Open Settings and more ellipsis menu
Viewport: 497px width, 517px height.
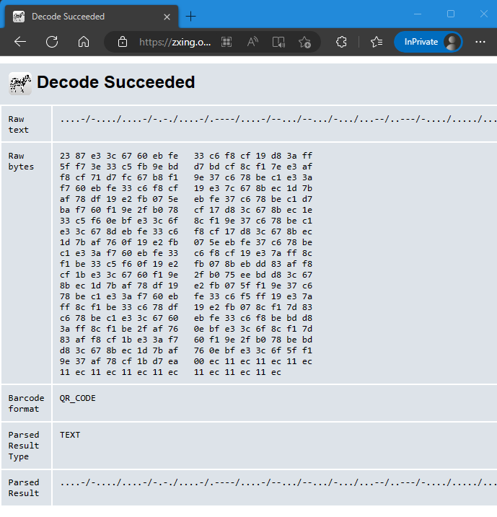[x=480, y=42]
